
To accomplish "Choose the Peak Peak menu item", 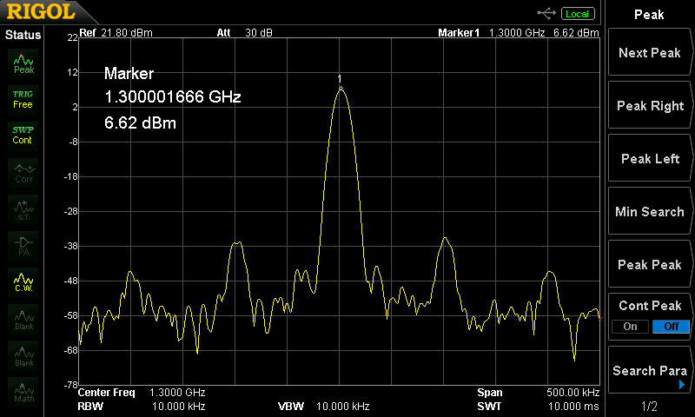I will click(649, 265).
